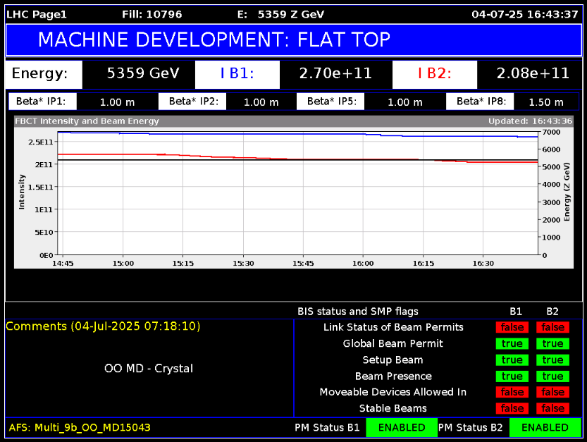Select the Beta* IP8 1.50 m value
This screenshot has height=442, width=587.
click(546, 102)
